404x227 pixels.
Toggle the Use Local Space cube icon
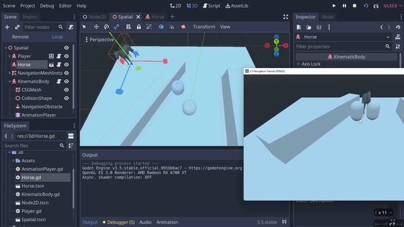(161, 26)
